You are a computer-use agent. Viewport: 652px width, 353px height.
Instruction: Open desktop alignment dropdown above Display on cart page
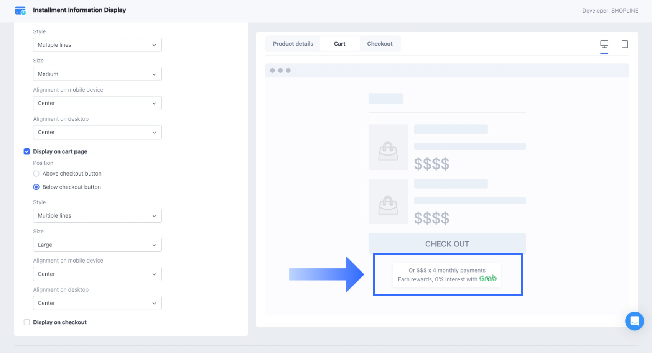(97, 132)
